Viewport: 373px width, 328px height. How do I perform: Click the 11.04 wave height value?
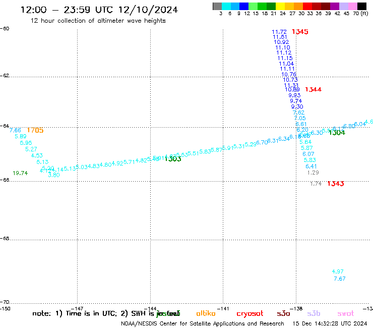286,64
